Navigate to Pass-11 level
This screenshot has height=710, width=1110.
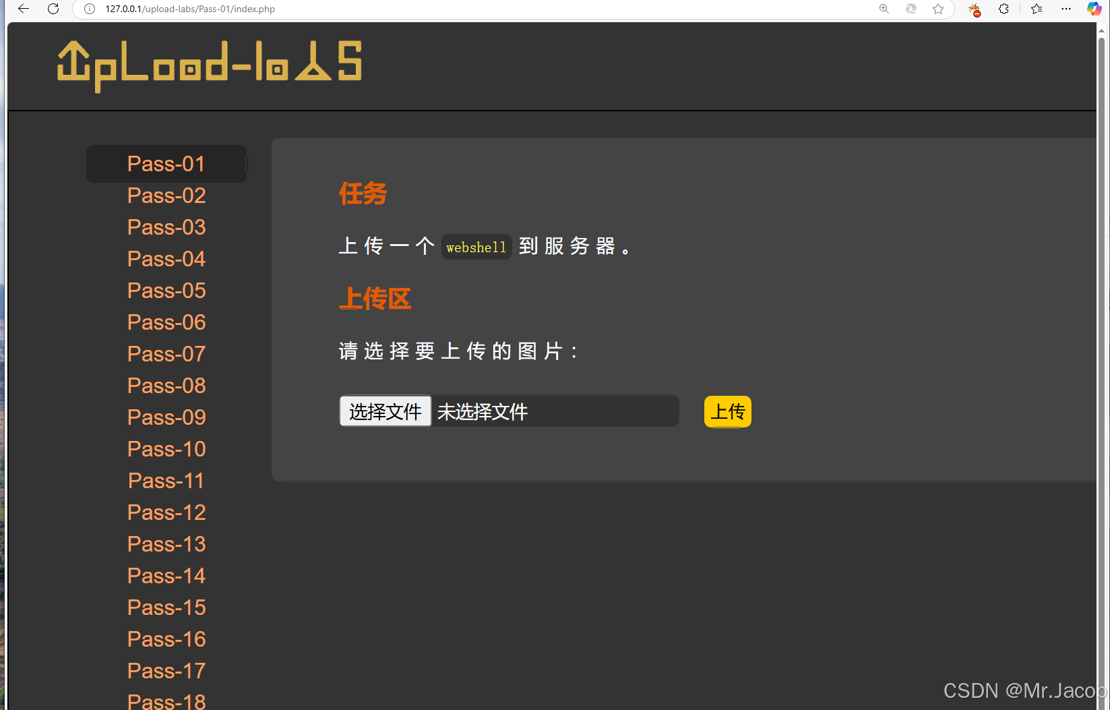tap(166, 481)
